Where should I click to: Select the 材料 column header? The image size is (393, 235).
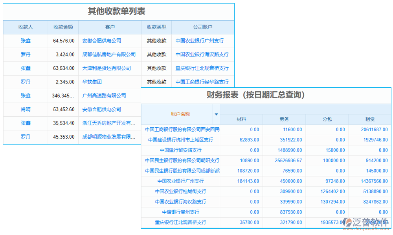(x=242, y=119)
